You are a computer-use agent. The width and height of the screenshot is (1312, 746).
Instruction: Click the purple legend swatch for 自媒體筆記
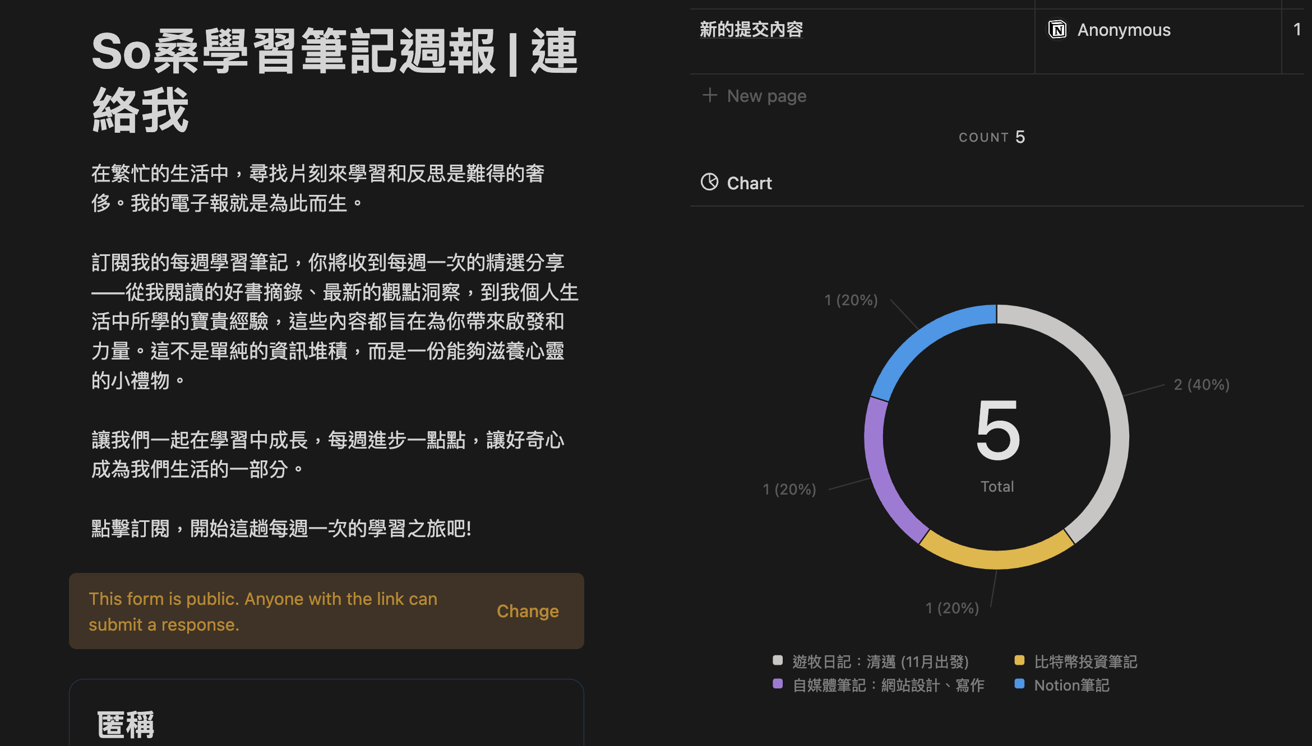point(777,684)
